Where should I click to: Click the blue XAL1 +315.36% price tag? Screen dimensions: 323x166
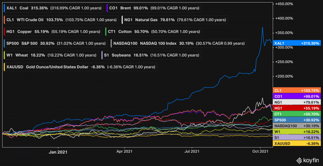[297, 43]
